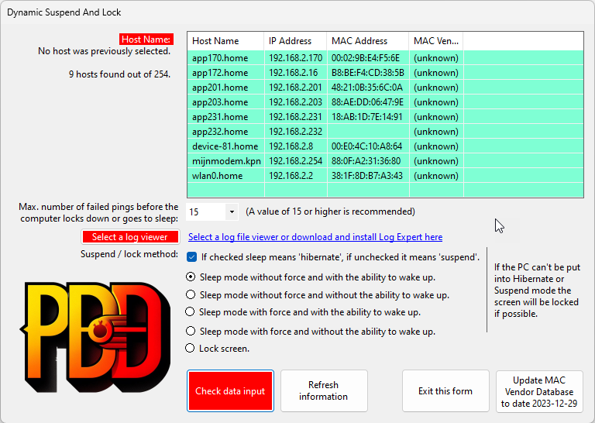Choose the Lock screen option

tap(191, 349)
